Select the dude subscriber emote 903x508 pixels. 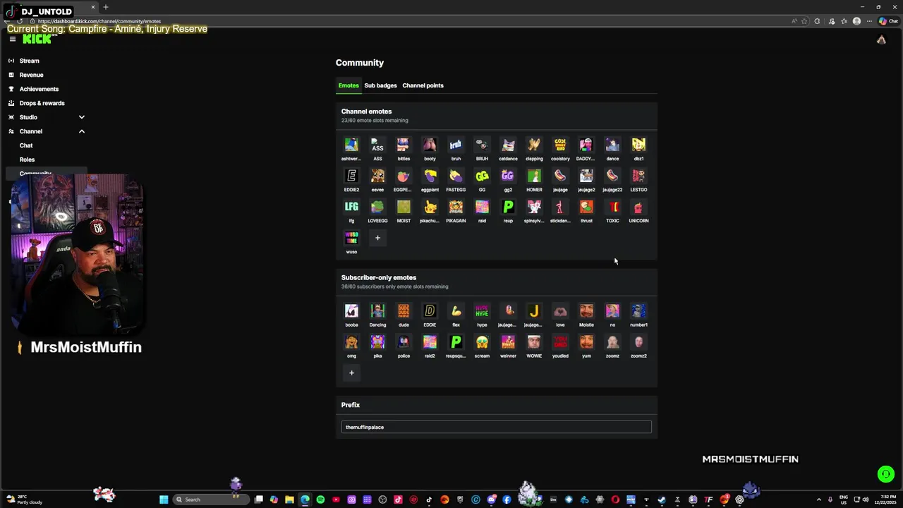pyautogui.click(x=404, y=311)
